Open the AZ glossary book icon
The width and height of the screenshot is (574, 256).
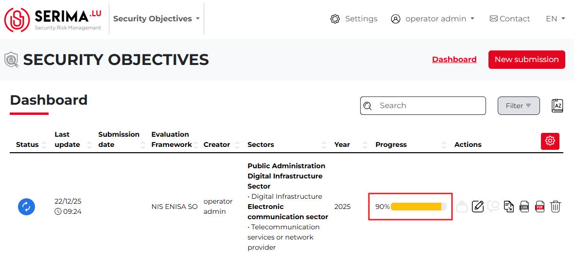(557, 106)
